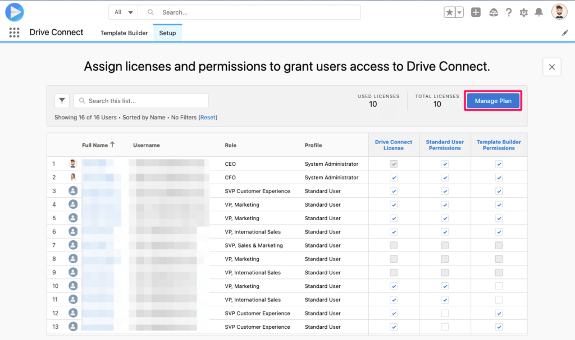Click the user avatar icon in row 4
Viewport: 575px width, 340px height.
(73, 204)
